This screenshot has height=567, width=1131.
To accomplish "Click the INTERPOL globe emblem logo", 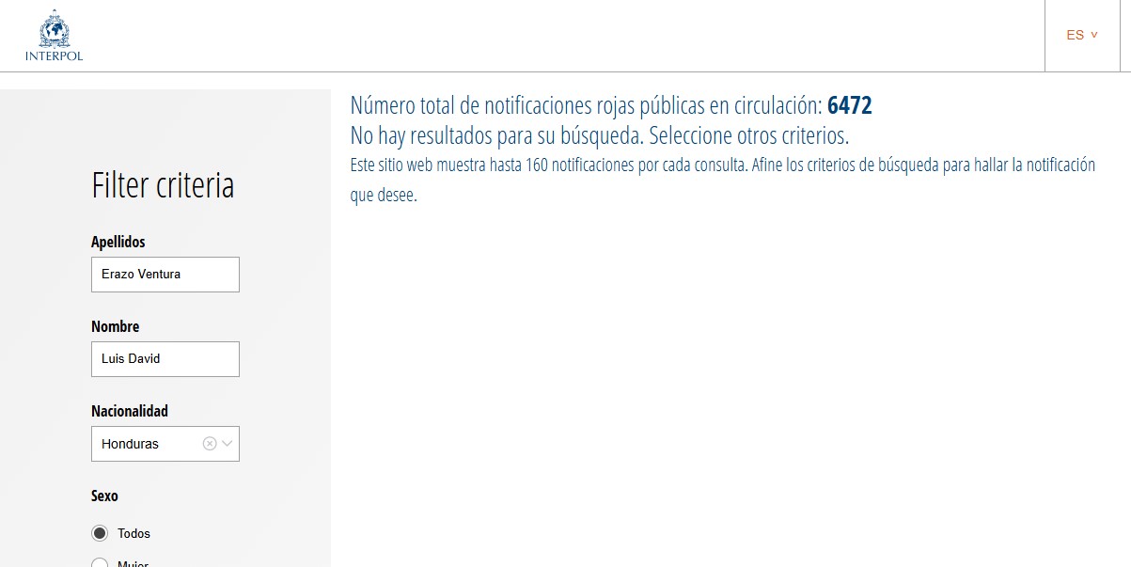I will (x=54, y=29).
